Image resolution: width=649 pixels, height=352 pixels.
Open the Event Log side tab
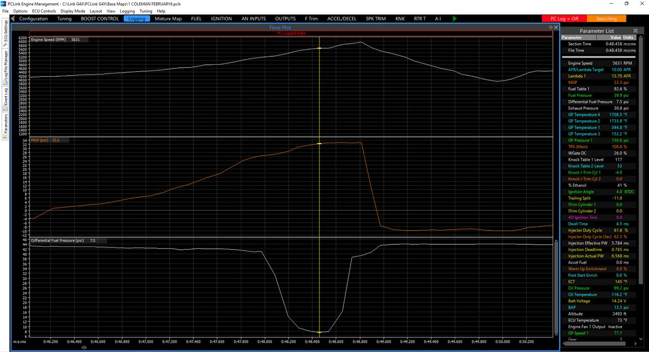tap(6, 99)
